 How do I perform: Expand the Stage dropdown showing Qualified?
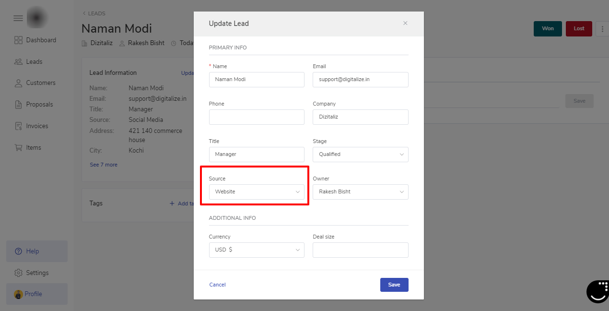(360, 155)
